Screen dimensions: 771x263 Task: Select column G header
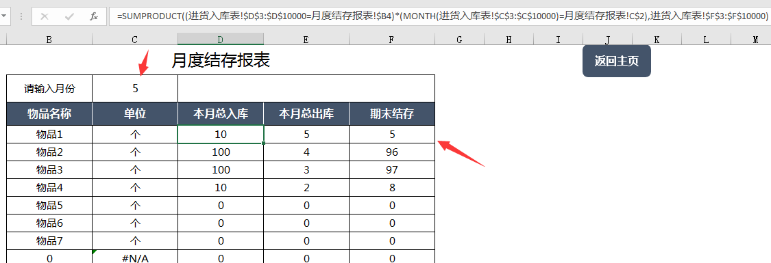click(459, 40)
